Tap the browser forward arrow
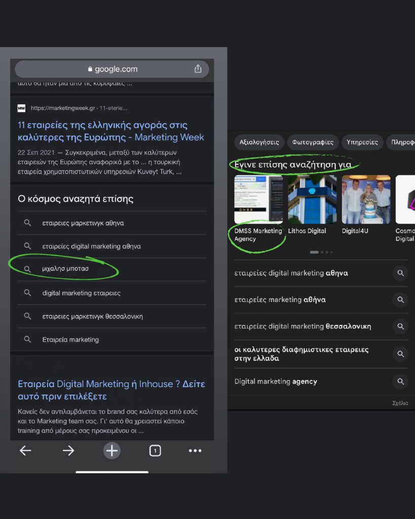 pos(68,451)
